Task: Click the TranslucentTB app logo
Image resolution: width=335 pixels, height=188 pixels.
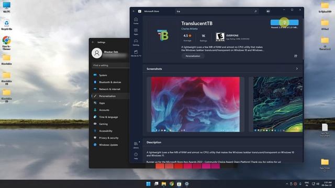Action: (x=163, y=35)
